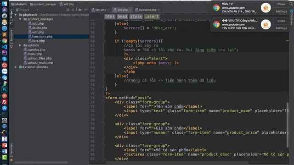Screen dimensions: 294x165
Task: Open Finder from the Dock
Action: [4, 4]
